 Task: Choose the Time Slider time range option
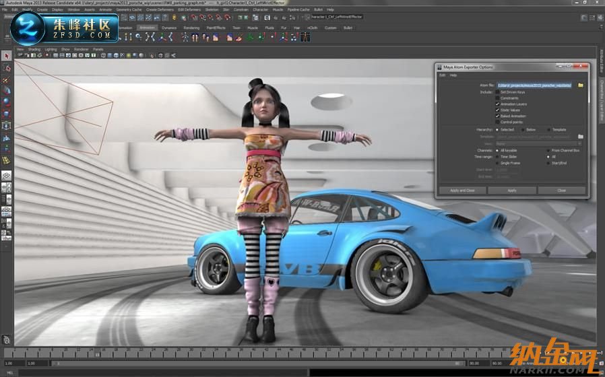(498, 157)
